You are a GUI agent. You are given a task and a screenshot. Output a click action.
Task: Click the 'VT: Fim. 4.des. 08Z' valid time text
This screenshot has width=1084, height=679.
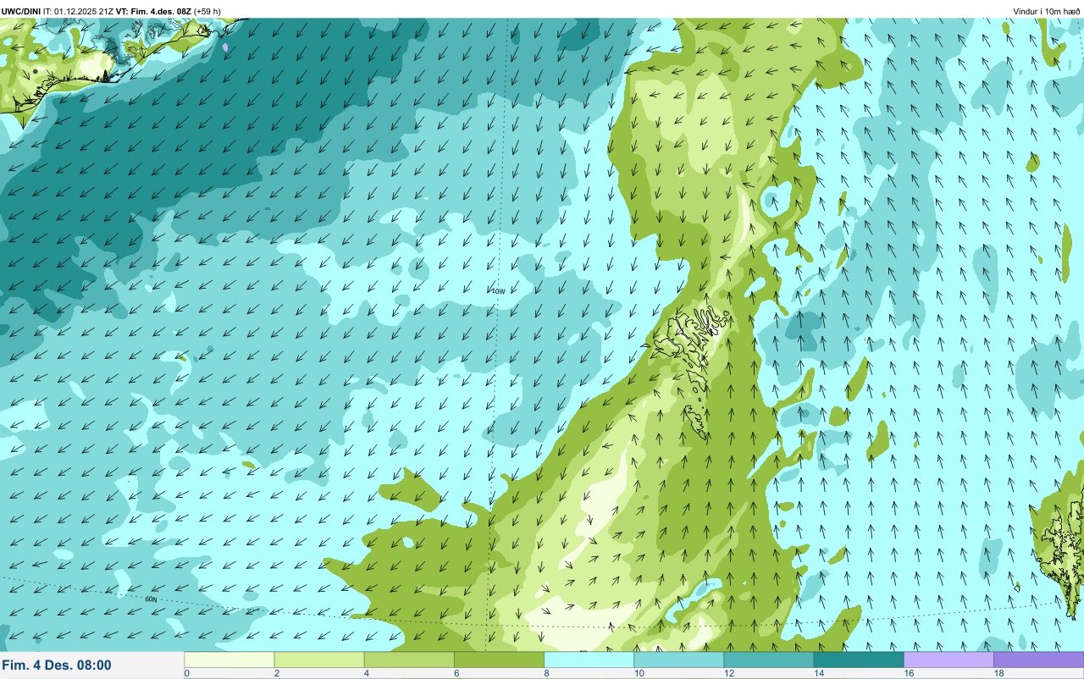click(153, 11)
